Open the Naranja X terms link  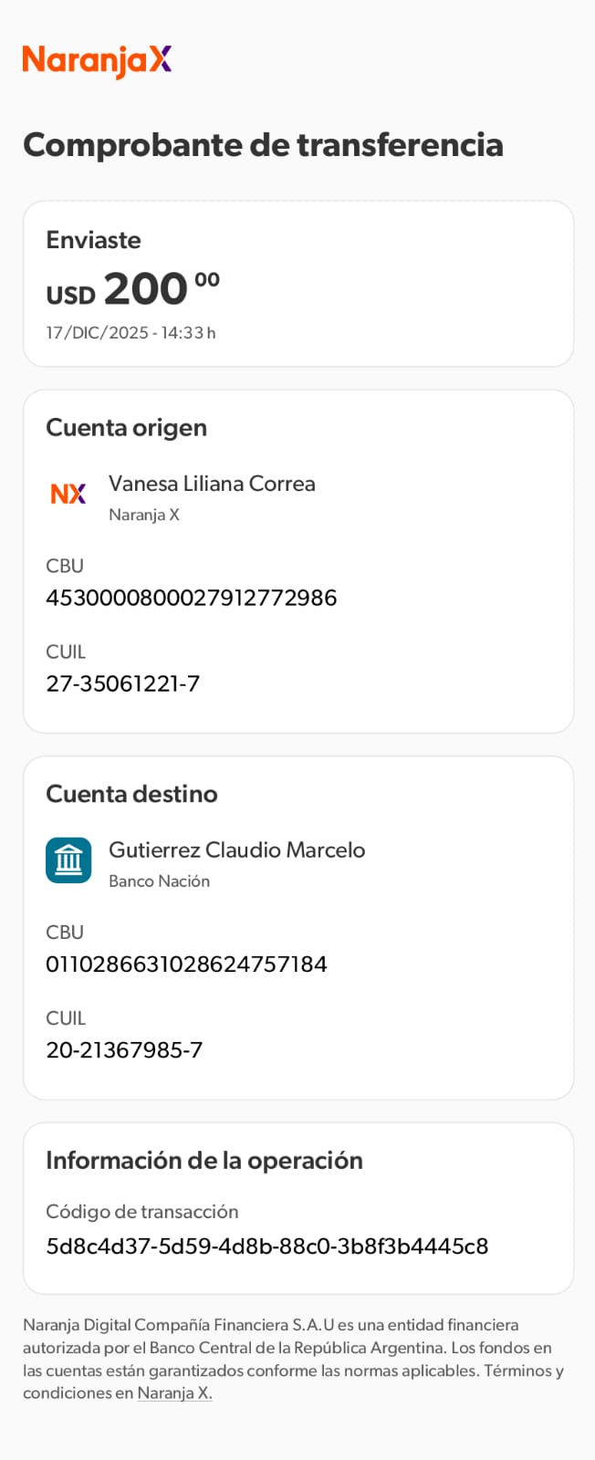point(174,1393)
